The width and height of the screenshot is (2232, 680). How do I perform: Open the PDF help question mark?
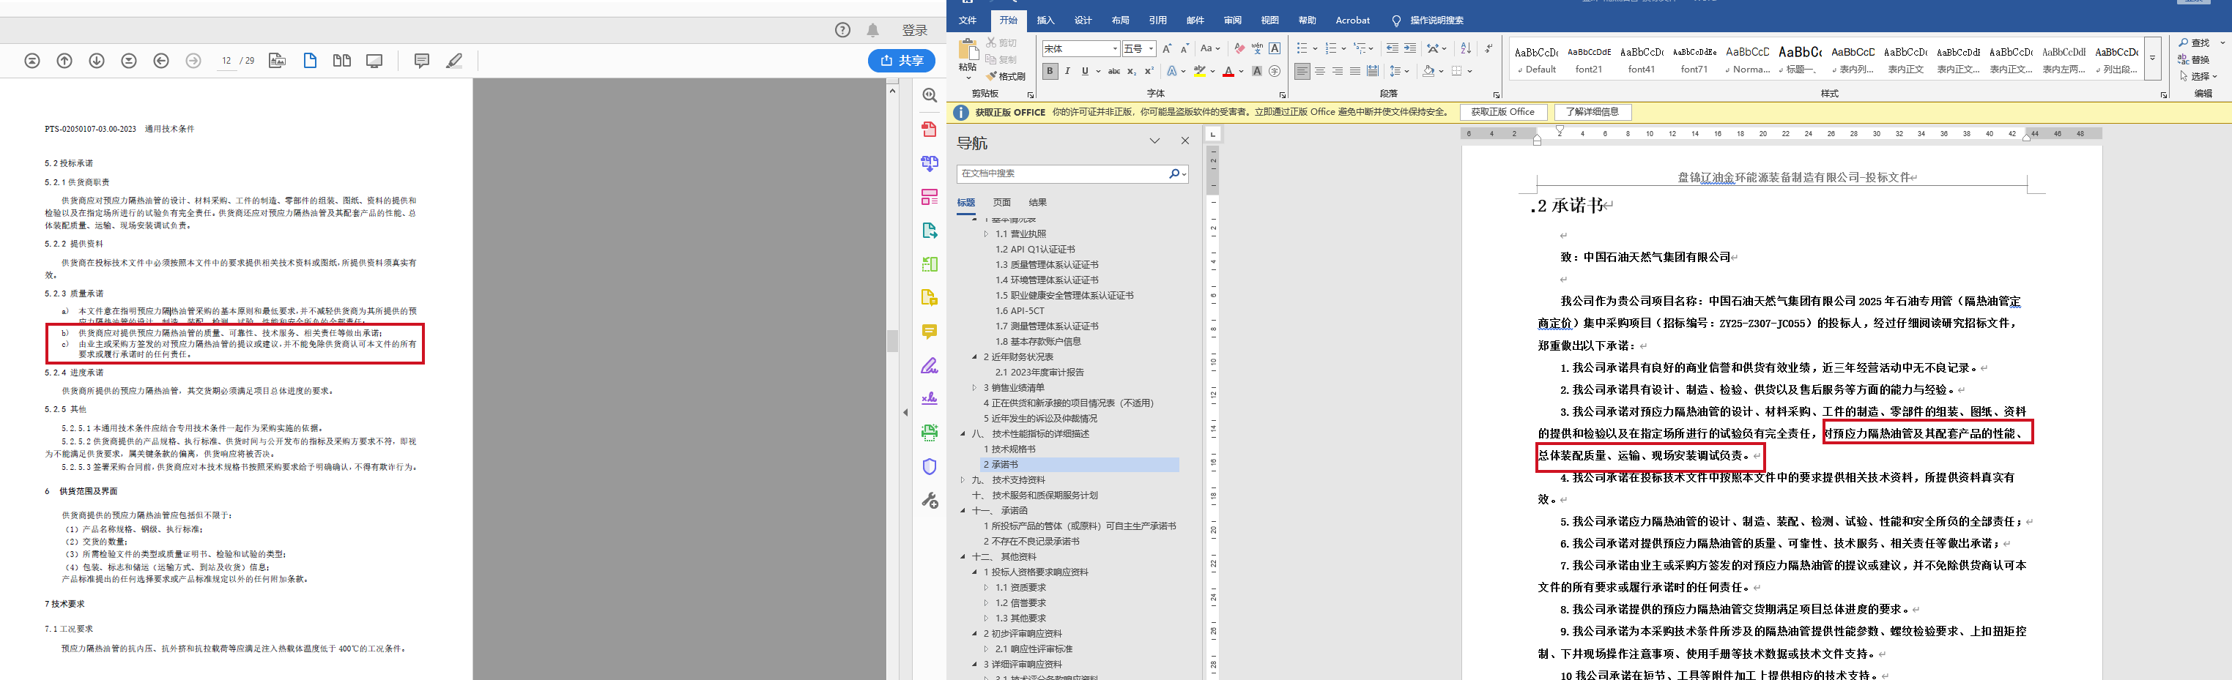842,30
